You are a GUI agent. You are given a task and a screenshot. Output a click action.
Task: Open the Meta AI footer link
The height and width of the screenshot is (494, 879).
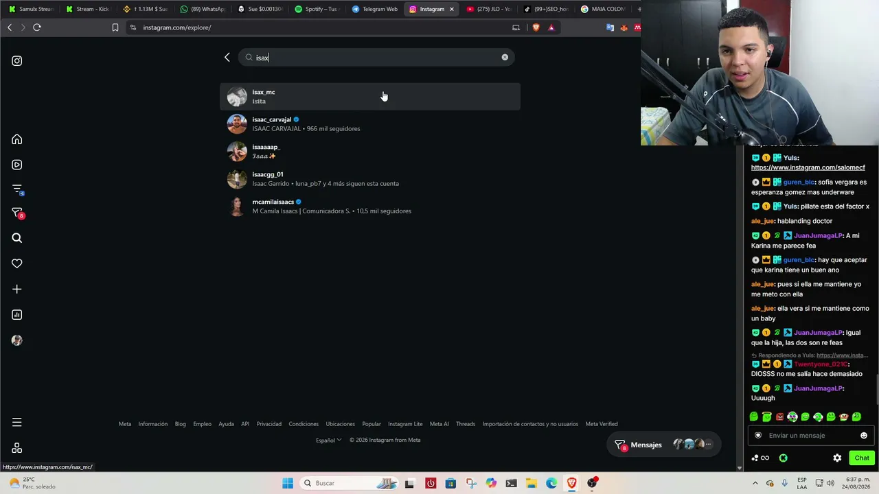coord(439,424)
